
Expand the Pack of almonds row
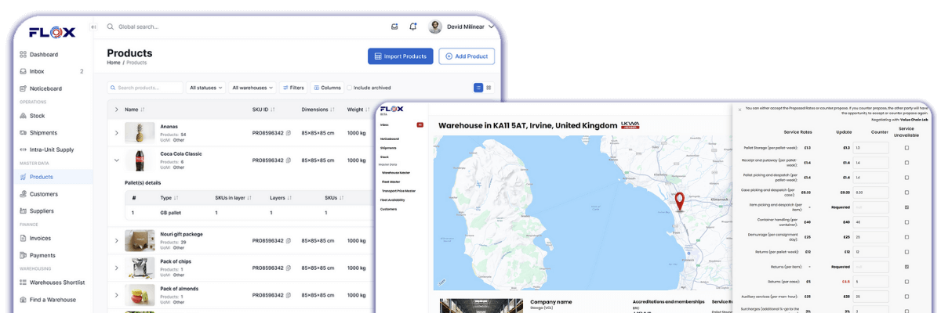click(117, 295)
